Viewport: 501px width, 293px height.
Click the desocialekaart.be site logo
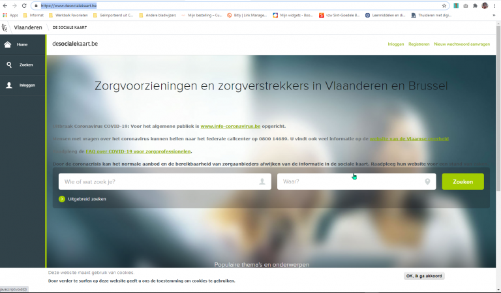tap(75, 44)
